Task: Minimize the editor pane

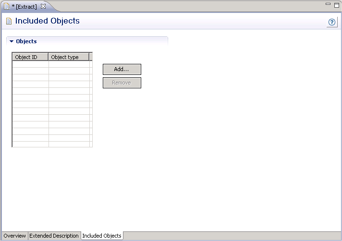Action: tap(328, 4)
